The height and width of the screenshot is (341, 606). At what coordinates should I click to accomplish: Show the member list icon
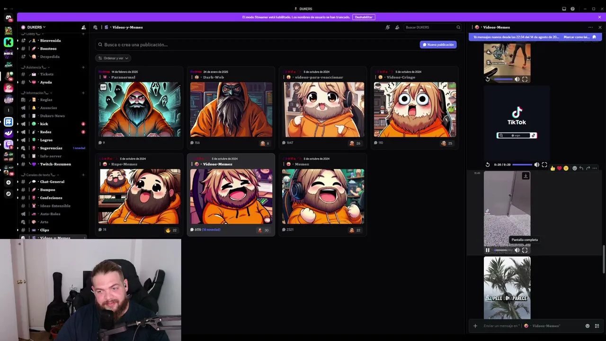pyautogui.click(x=397, y=27)
